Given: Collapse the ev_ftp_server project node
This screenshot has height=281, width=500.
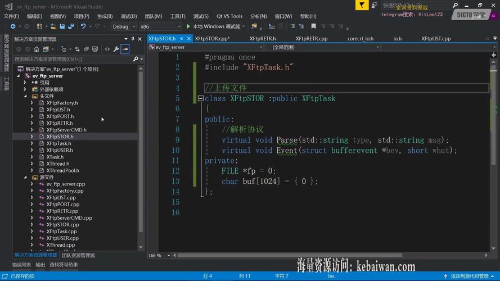Looking at the screenshot, I should tap(19, 76).
